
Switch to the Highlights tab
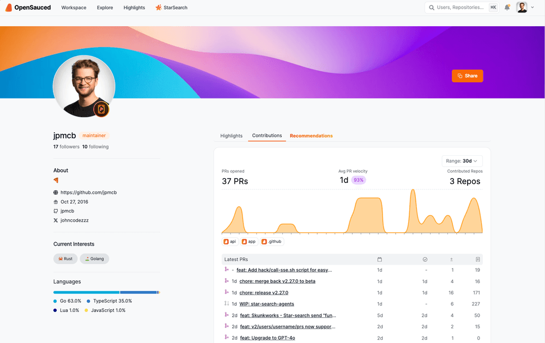point(231,136)
